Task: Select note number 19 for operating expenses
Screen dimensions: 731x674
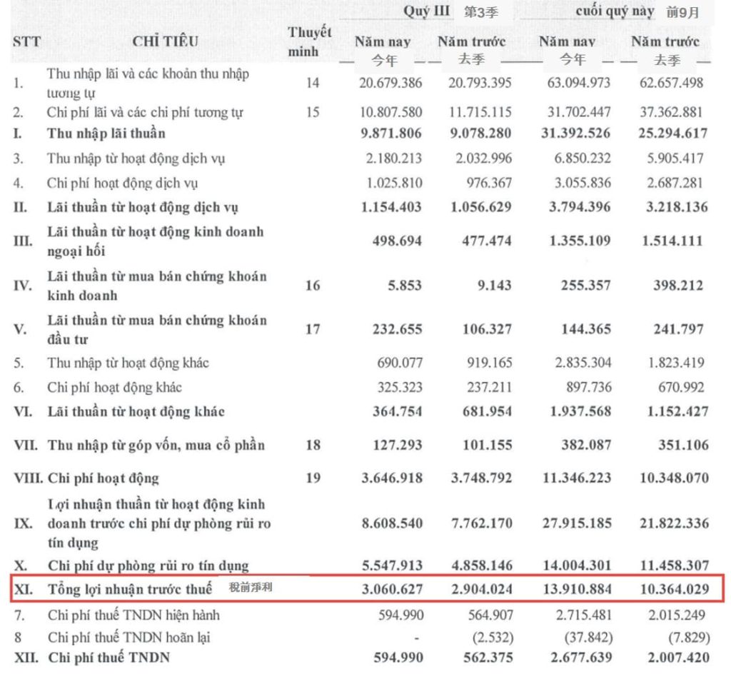Action: [x=313, y=478]
